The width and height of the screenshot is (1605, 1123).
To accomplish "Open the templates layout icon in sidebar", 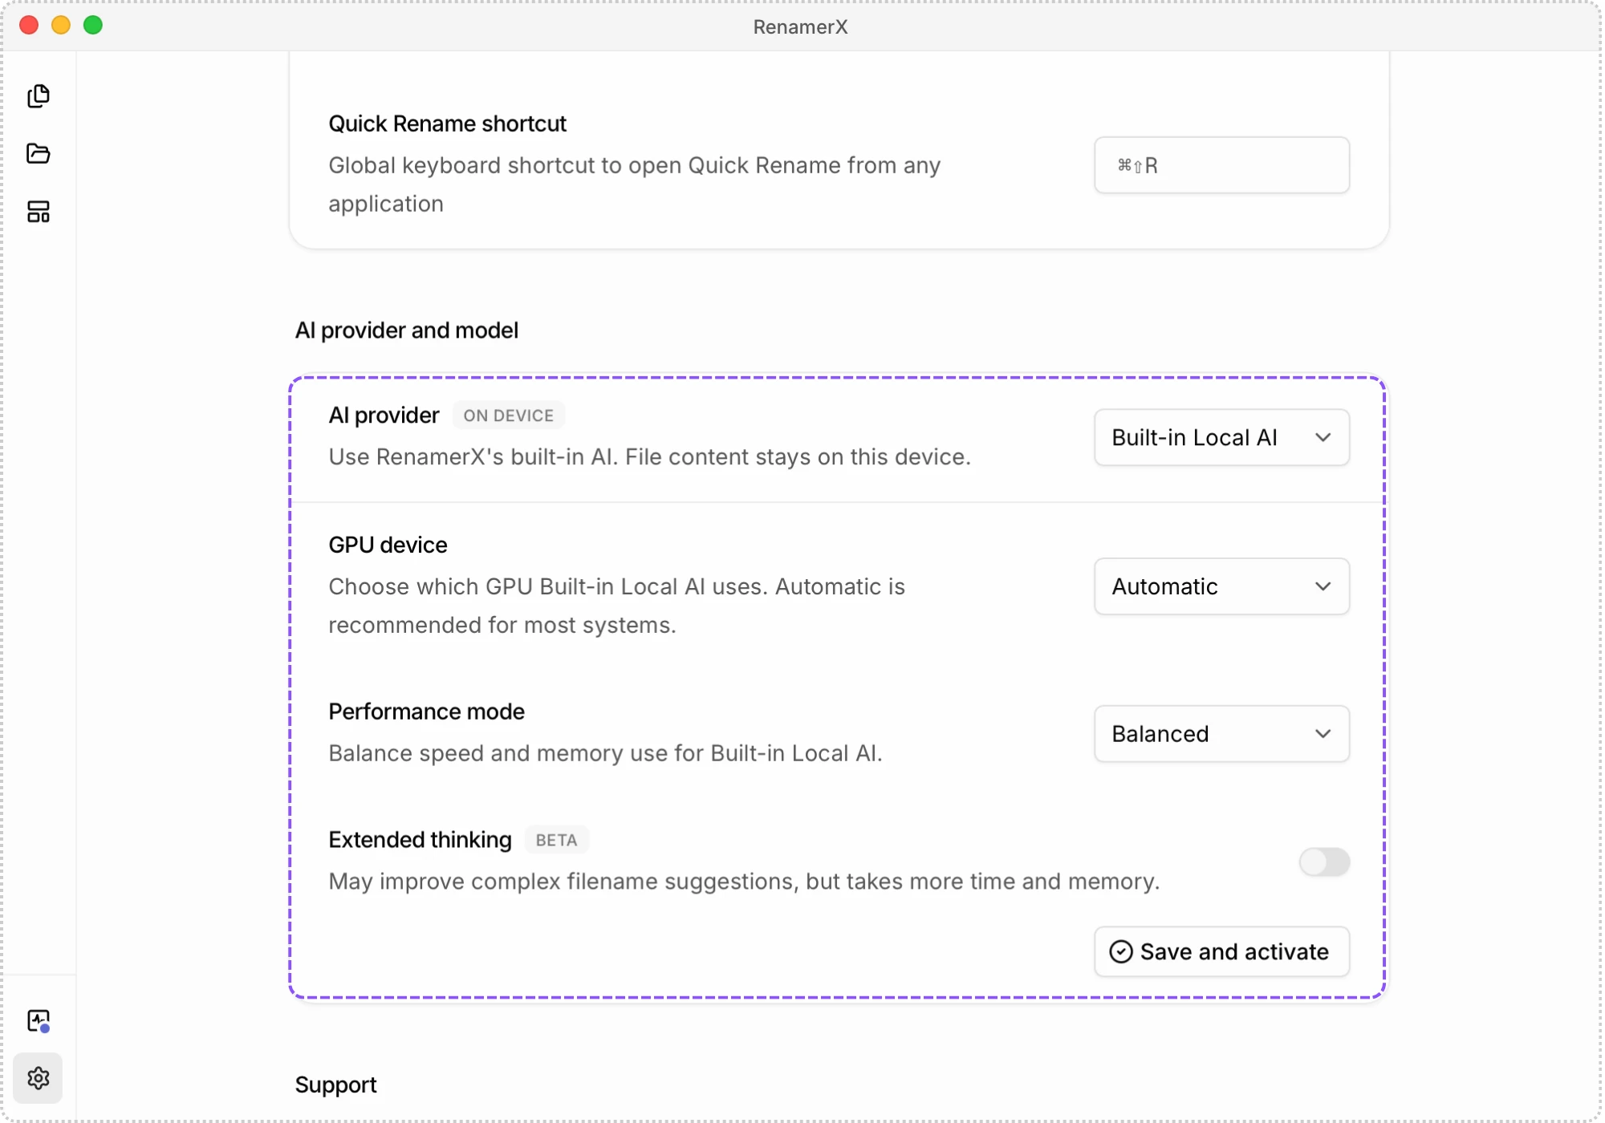I will 38,212.
